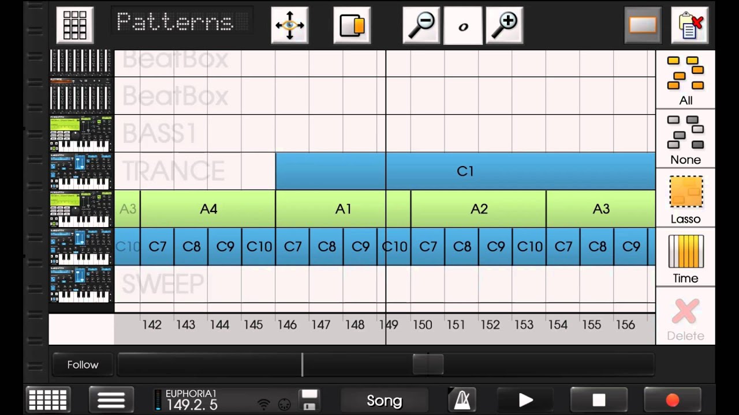Select the A1 pattern block
The width and height of the screenshot is (739, 415).
tap(343, 209)
